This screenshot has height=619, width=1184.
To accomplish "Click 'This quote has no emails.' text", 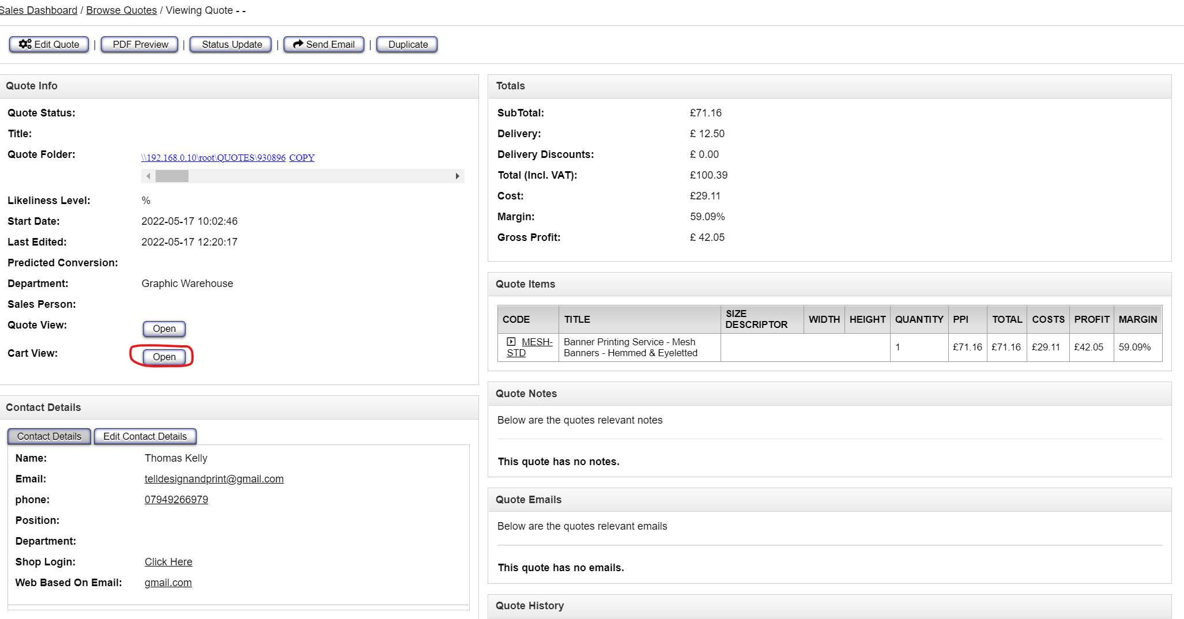I will (561, 568).
